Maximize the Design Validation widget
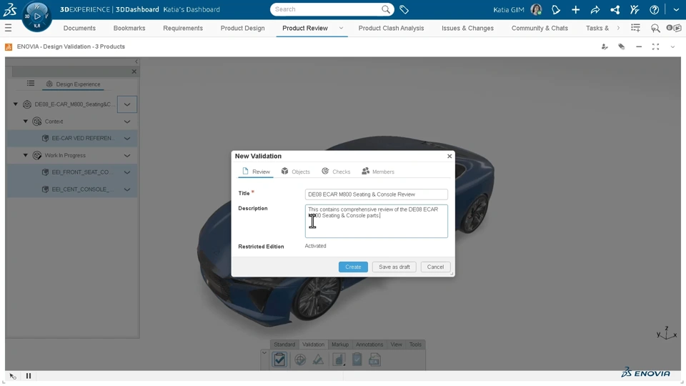Screen dimensions: 686x386 [655, 46]
